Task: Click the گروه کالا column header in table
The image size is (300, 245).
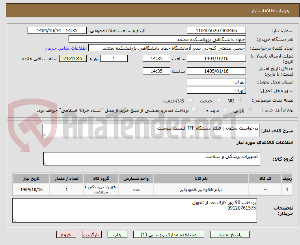Action: coord(101,178)
